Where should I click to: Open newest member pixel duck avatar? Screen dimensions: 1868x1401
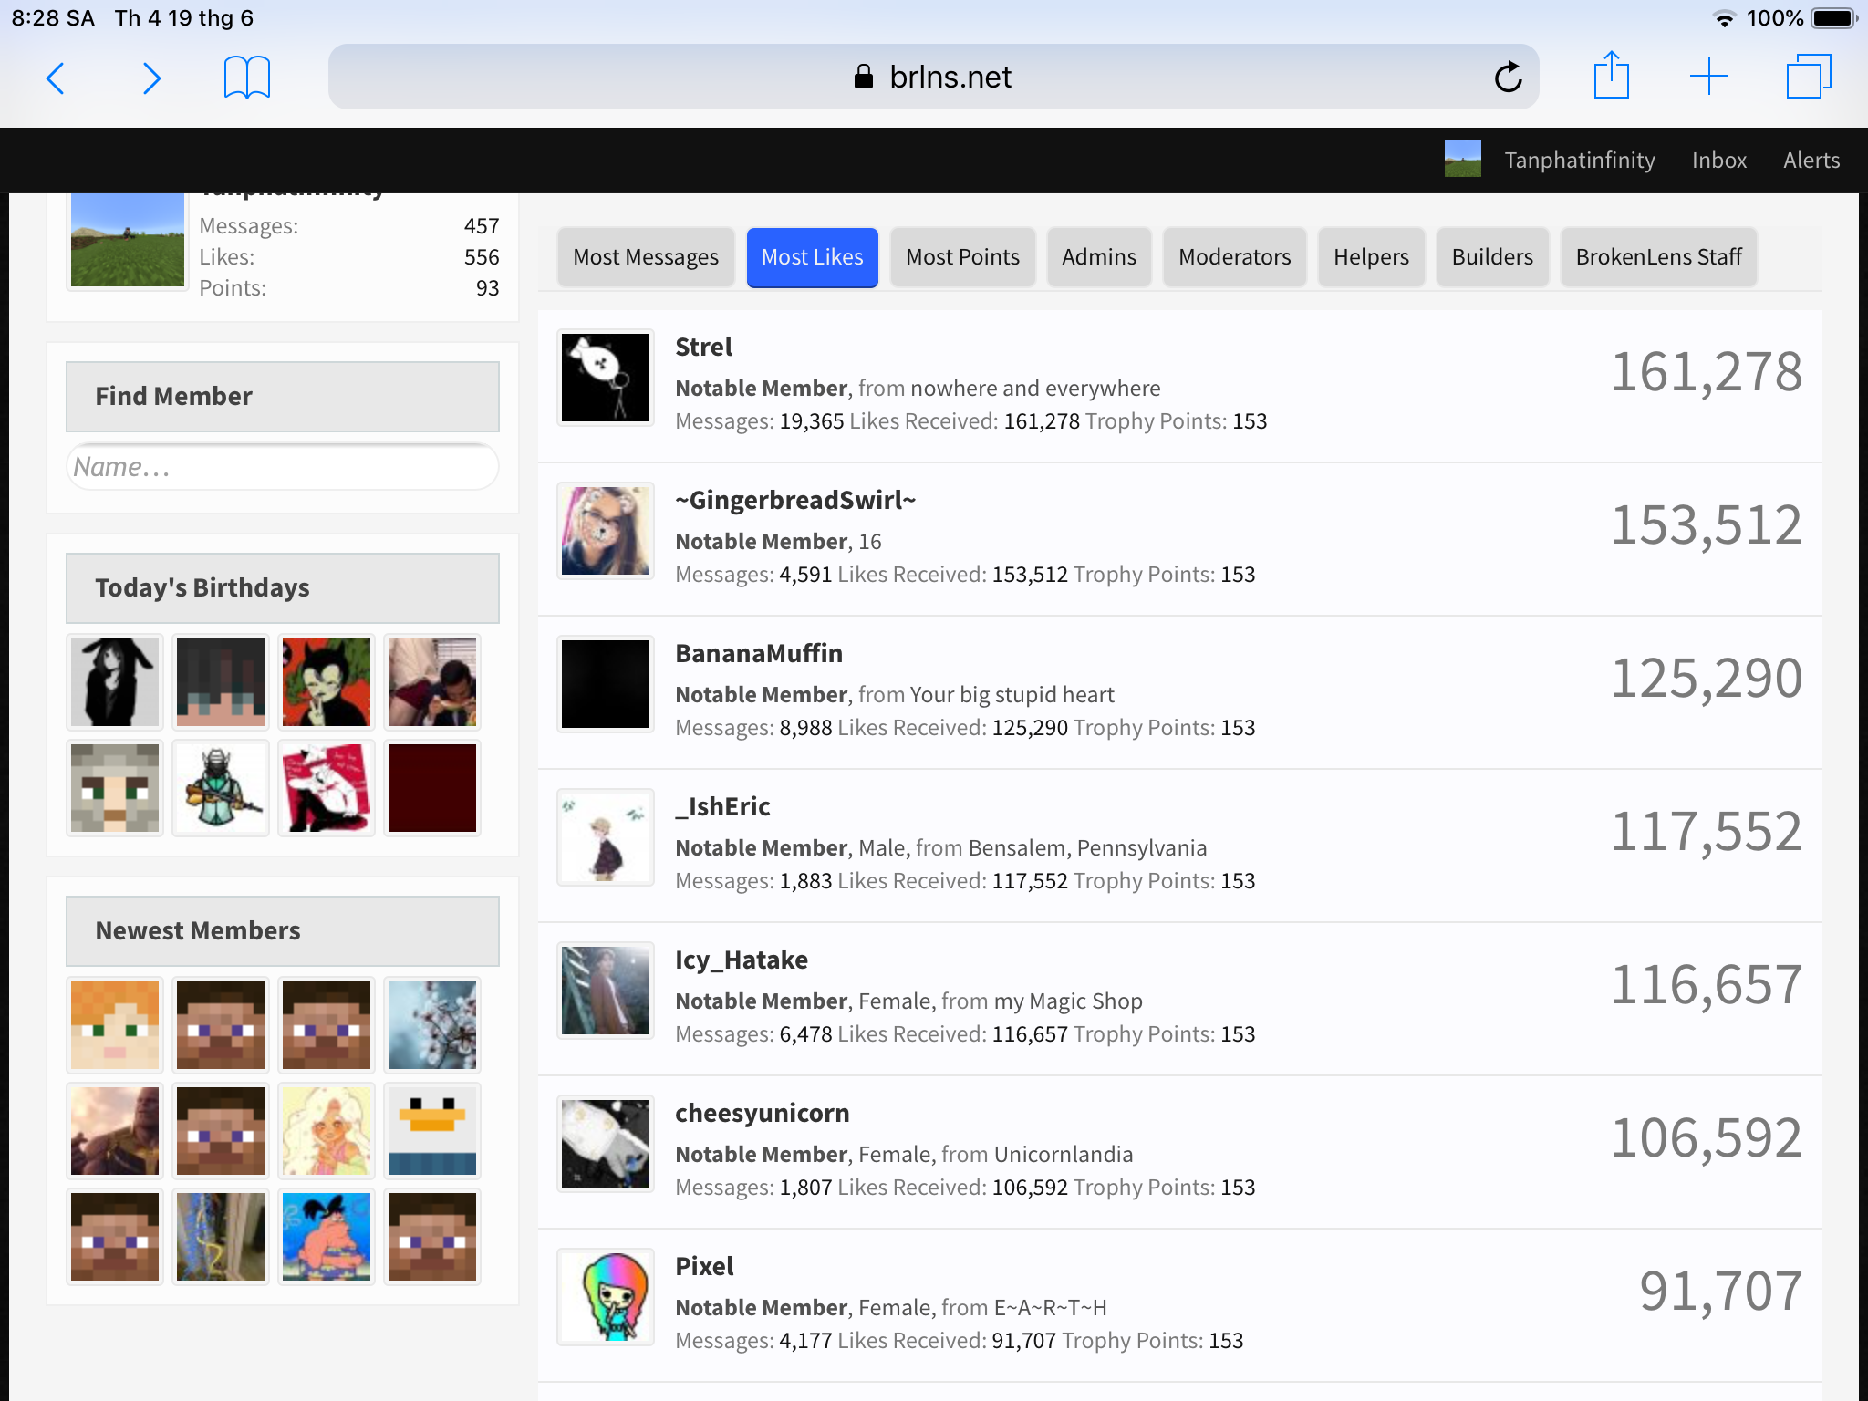pos(432,1131)
